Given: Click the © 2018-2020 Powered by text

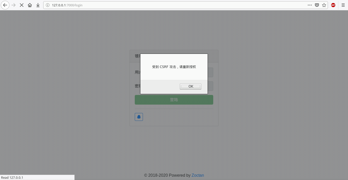Looking at the screenshot, I should pos(167,175).
